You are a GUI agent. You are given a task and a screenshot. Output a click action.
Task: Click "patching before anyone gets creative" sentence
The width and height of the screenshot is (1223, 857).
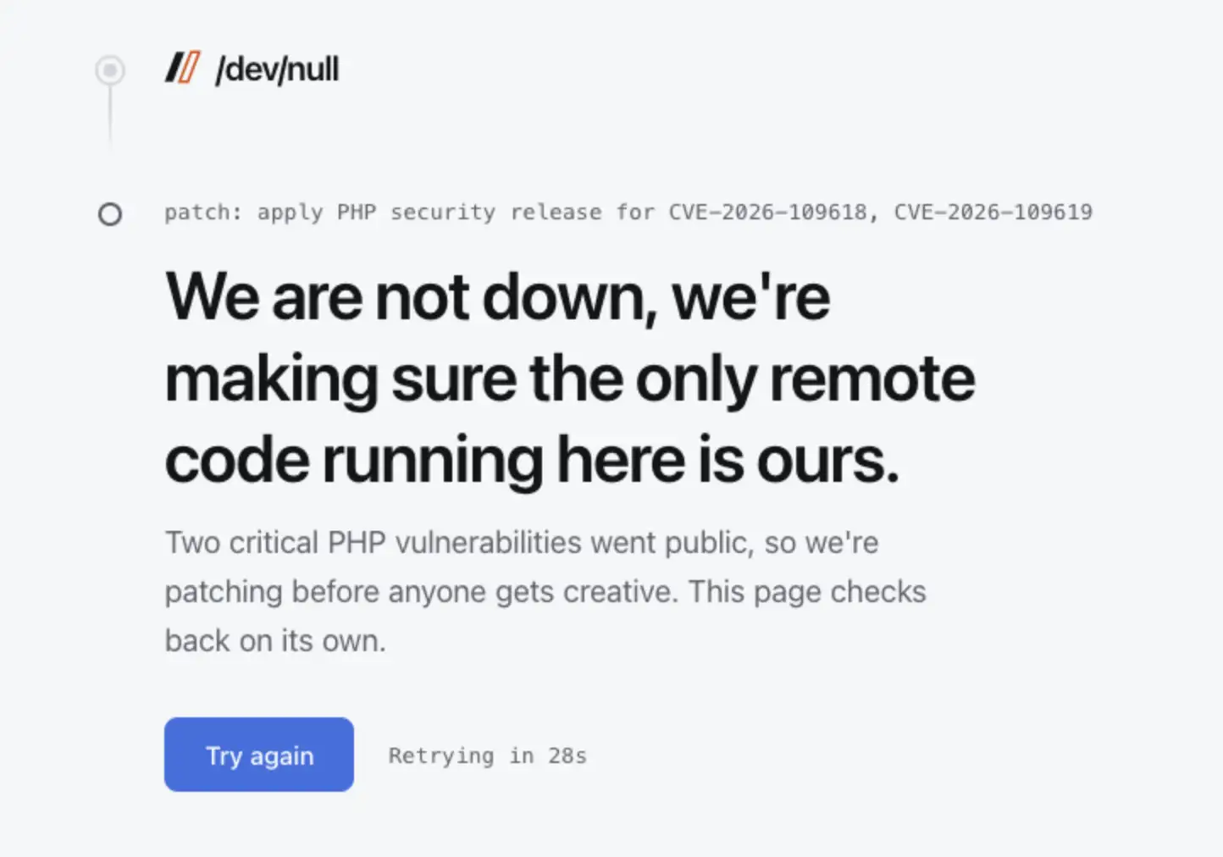click(421, 592)
